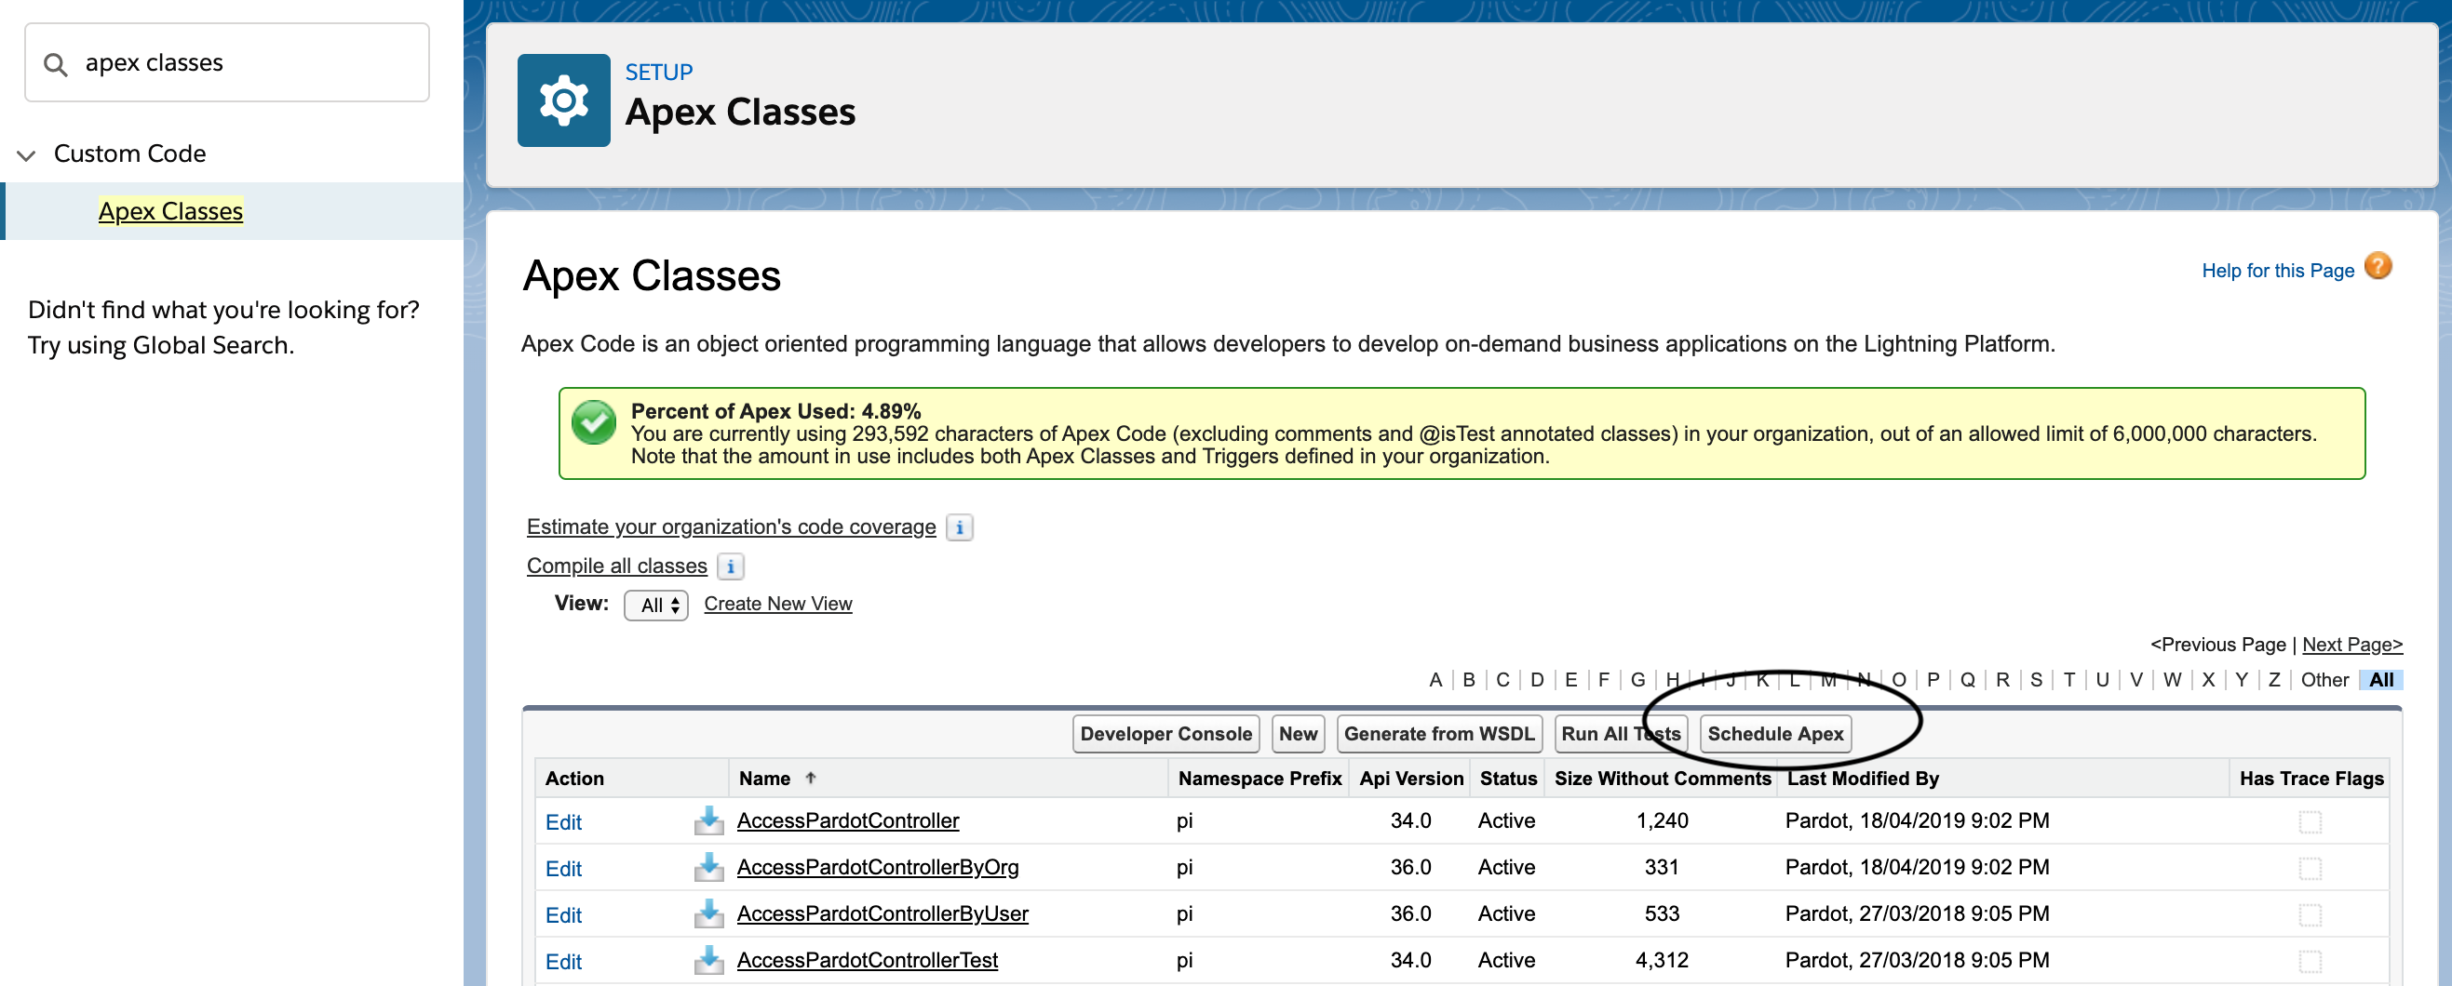The width and height of the screenshot is (2452, 986).
Task: Filter classes by letter C
Action: [x=1502, y=680]
